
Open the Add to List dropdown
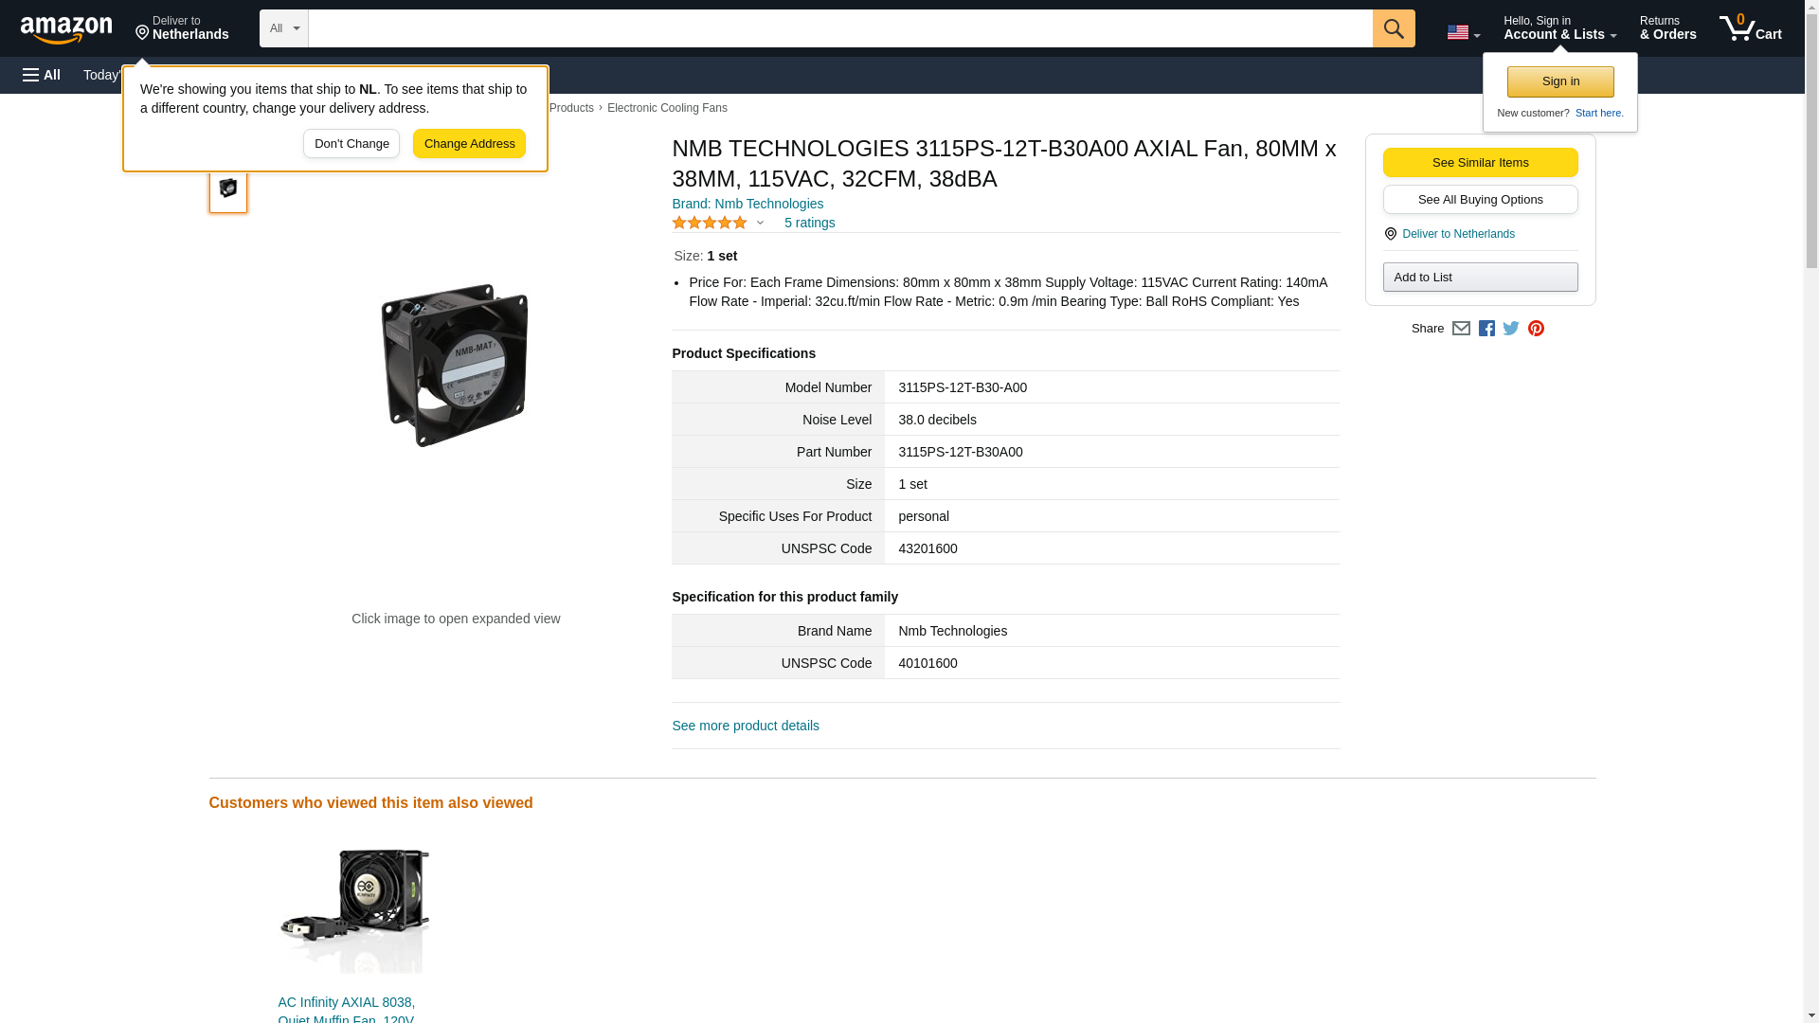pyautogui.click(x=1480, y=277)
